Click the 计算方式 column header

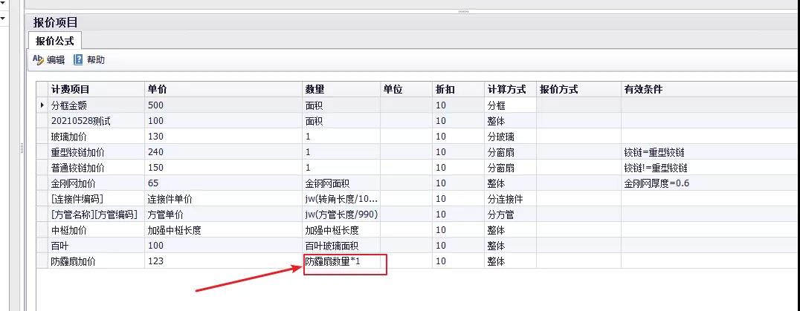pyautogui.click(x=506, y=89)
